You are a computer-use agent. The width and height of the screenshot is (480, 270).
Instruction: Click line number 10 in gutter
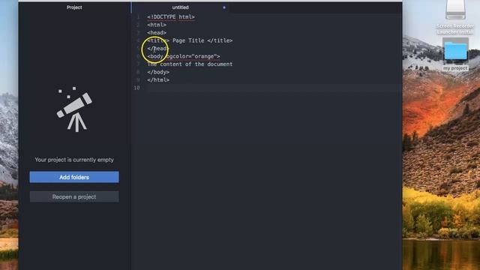(136, 88)
